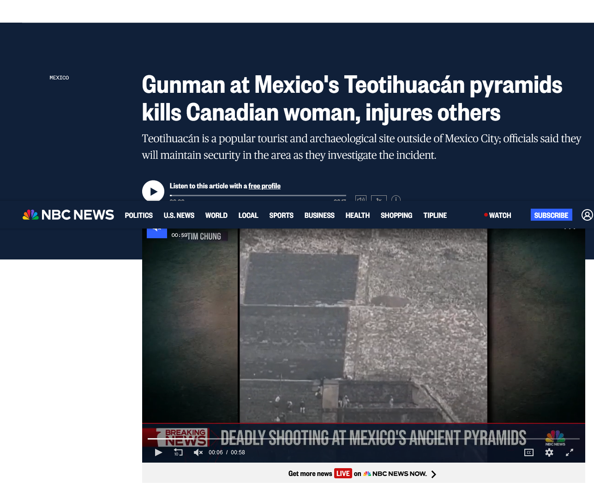
Task: Seek within the article audio progress bar
Action: point(258,196)
